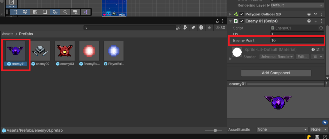Click the yellow bug debug status icon
329x139 pixels.
309,137
